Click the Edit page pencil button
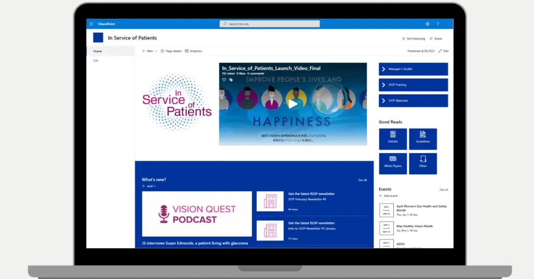The image size is (534, 279). click(443, 51)
